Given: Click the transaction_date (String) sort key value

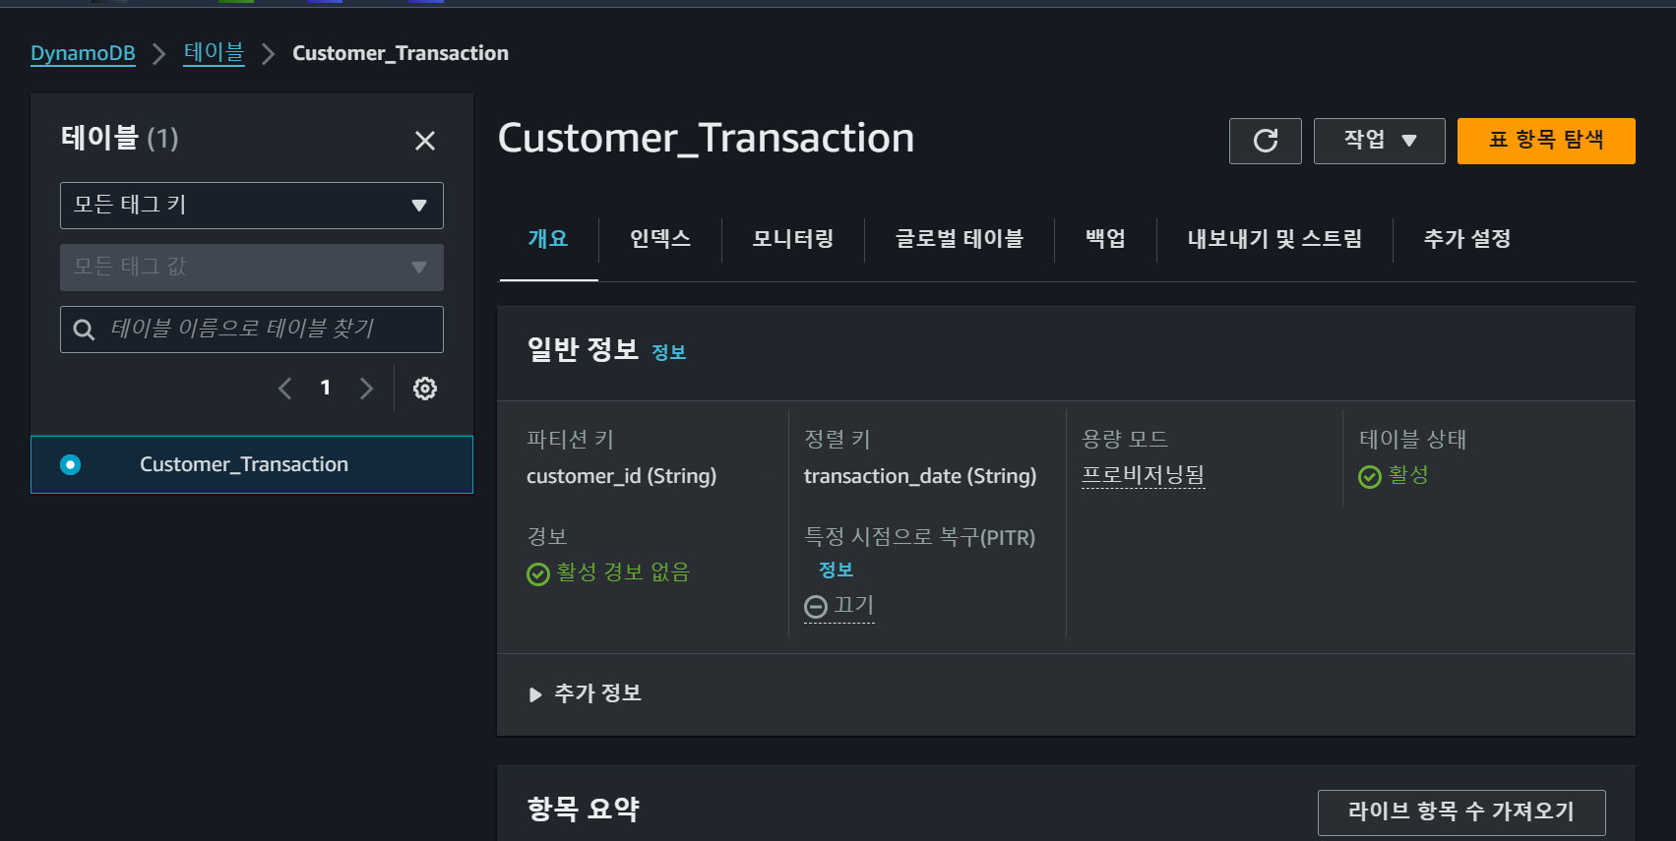Looking at the screenshot, I should tap(920, 476).
